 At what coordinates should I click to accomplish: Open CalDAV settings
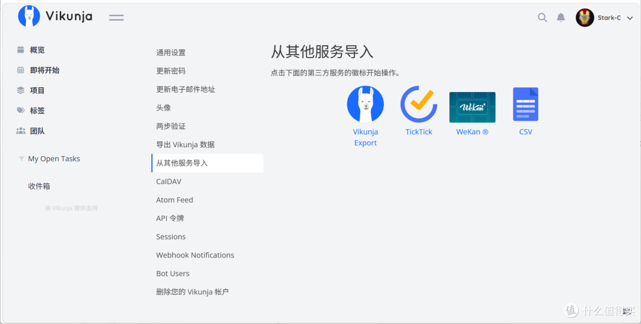click(207, 182)
